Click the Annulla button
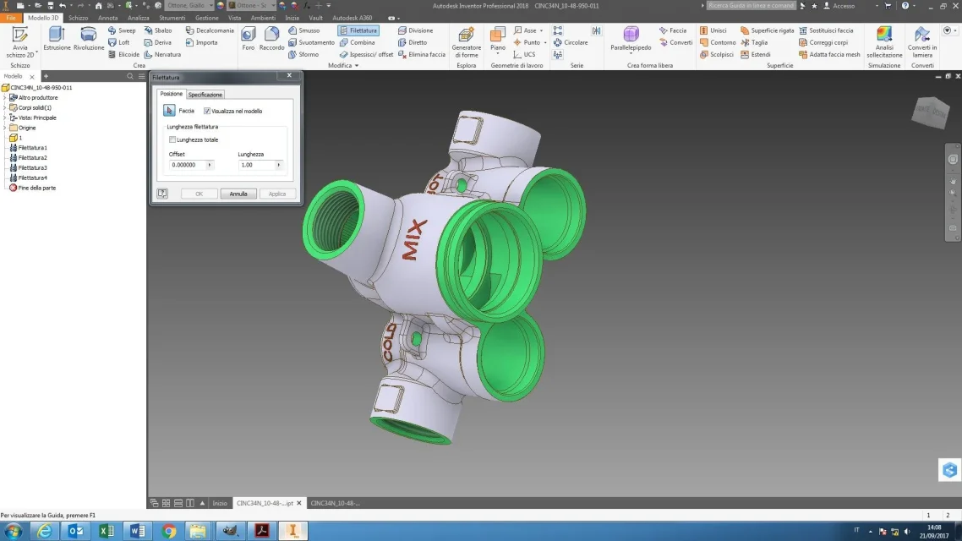 click(x=238, y=194)
